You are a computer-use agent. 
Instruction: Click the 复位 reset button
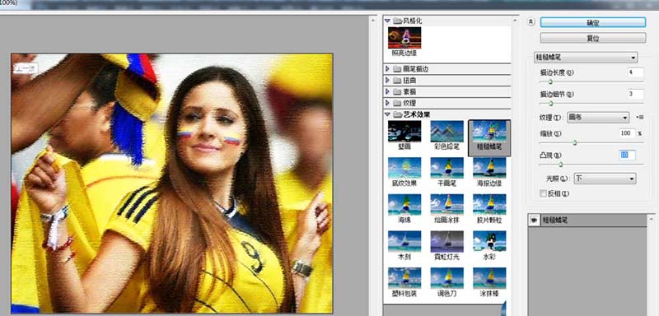[592, 38]
